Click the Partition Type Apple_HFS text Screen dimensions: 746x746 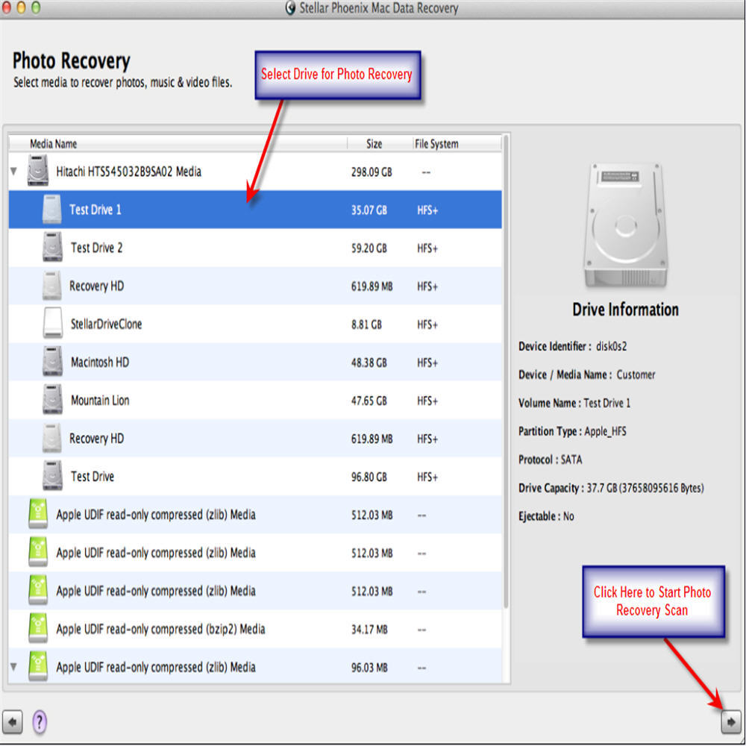[x=572, y=431]
